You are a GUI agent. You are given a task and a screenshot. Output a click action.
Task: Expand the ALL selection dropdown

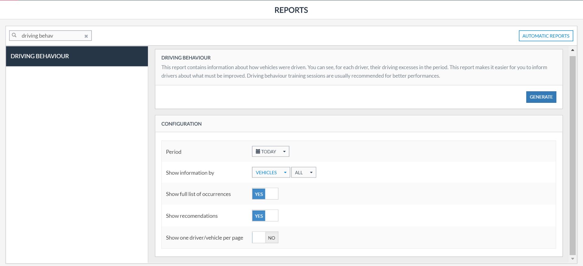pyautogui.click(x=303, y=172)
